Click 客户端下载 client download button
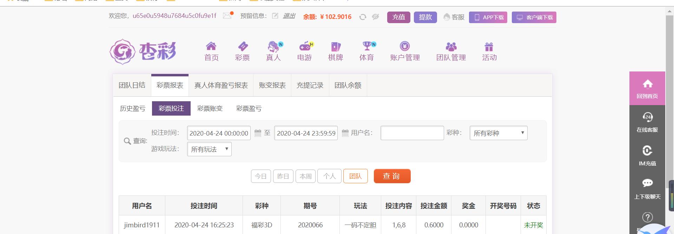Image resolution: width=674 pixels, height=234 pixels. 534,17
